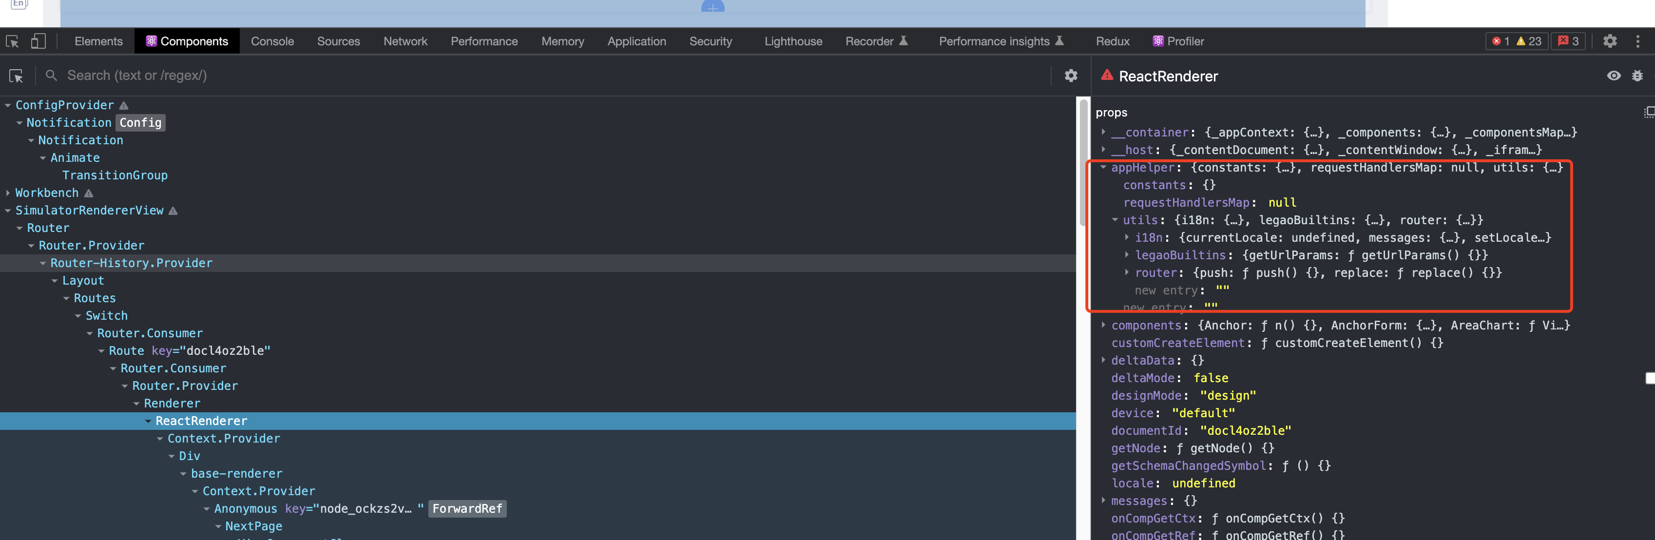This screenshot has width=1655, height=540.
Task: Switch to the Console tab
Action: click(x=272, y=41)
